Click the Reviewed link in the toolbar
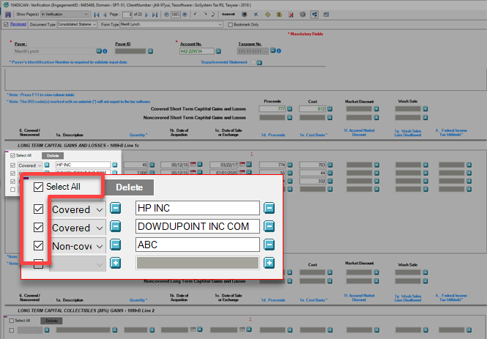 coord(18,23)
